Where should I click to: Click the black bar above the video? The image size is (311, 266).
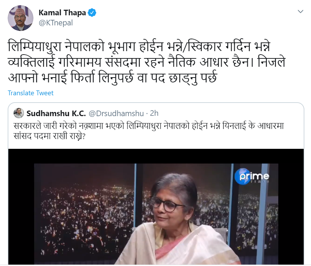(156, 156)
